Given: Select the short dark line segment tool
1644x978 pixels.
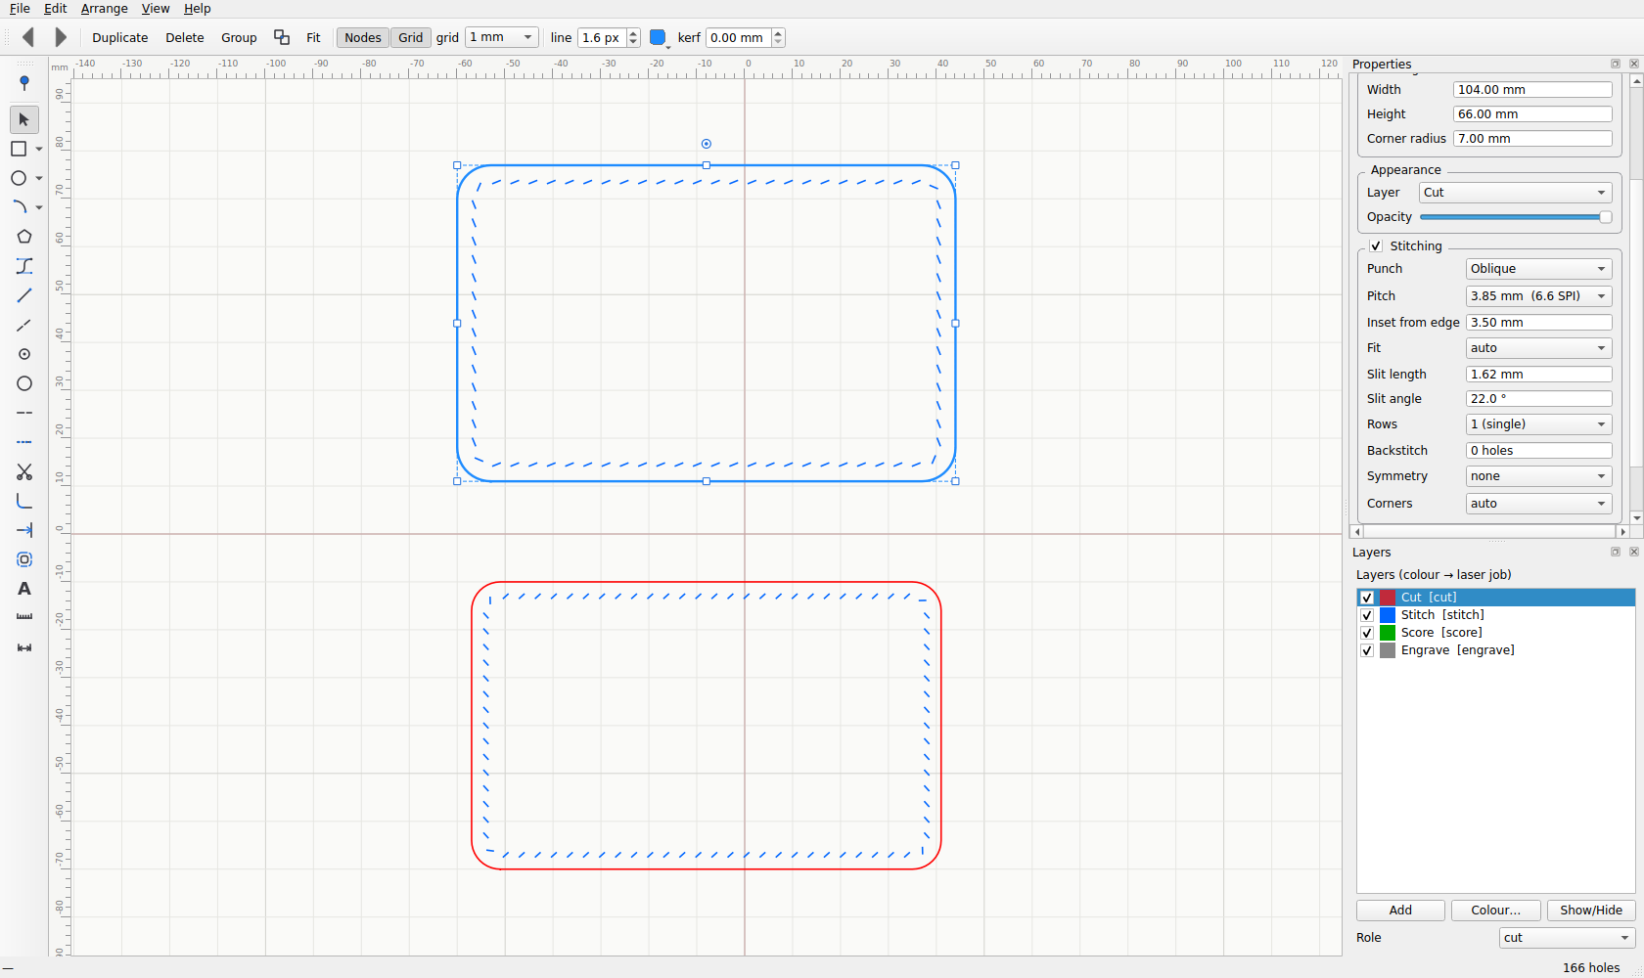Looking at the screenshot, I should tap(24, 325).
